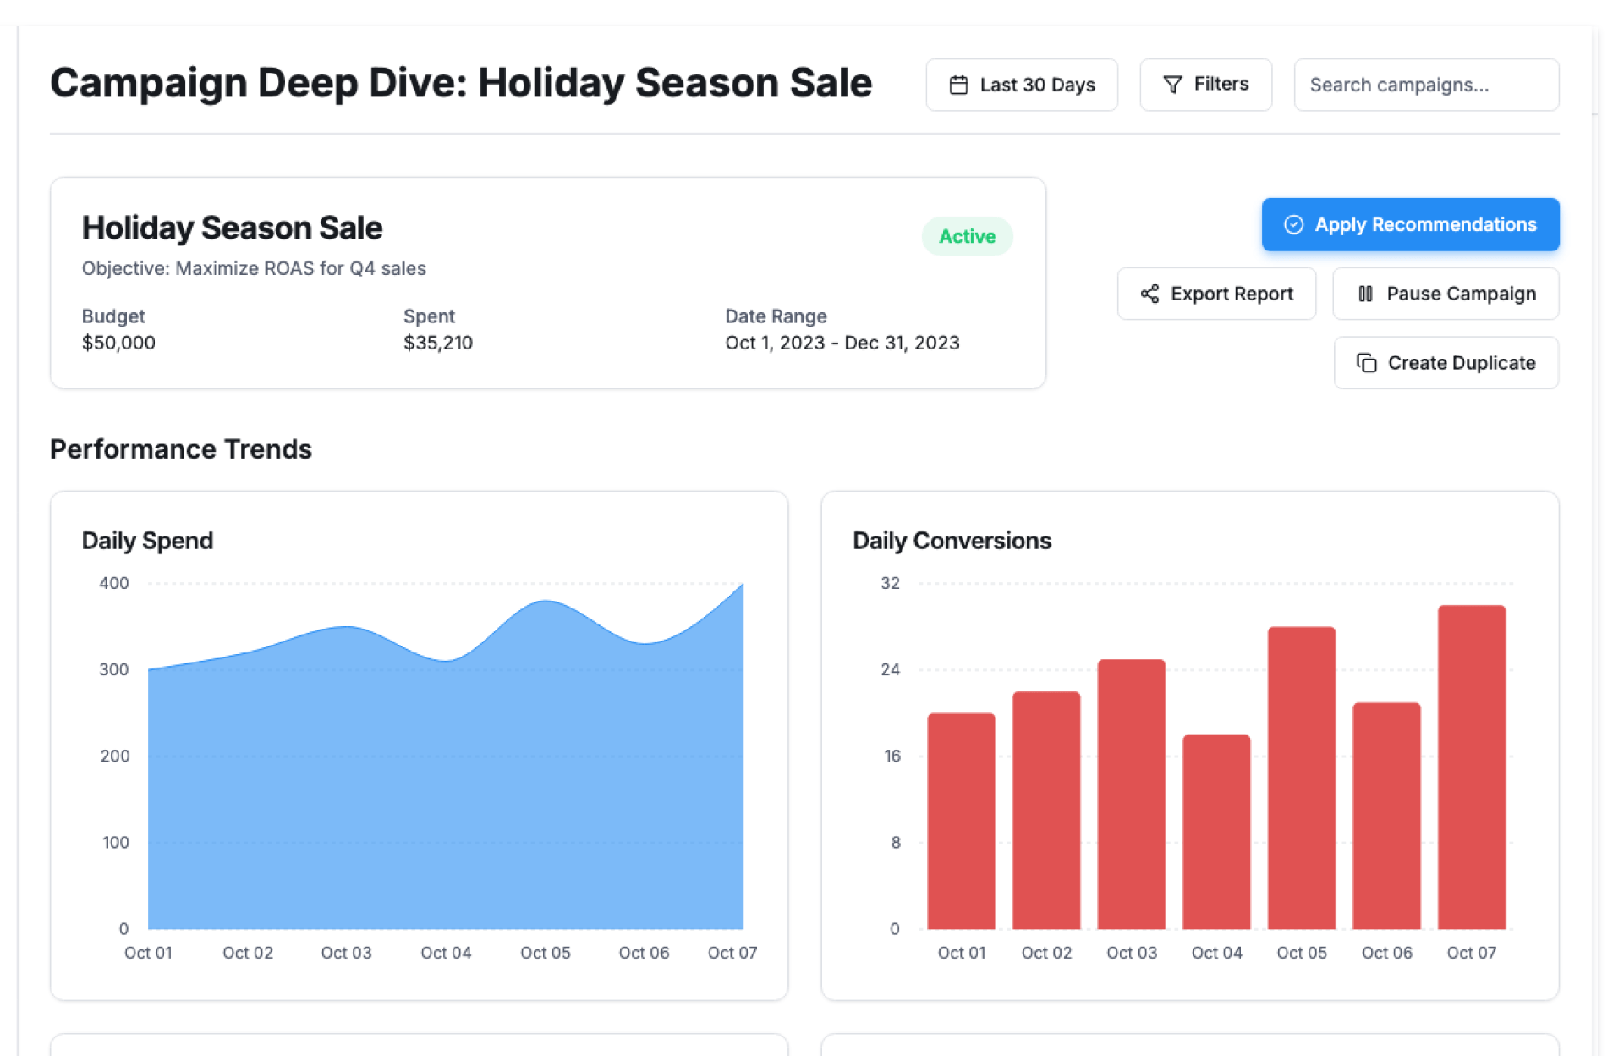The height and width of the screenshot is (1056, 1624).
Task: Click the copy icon on Create Duplicate
Action: coord(1366,363)
